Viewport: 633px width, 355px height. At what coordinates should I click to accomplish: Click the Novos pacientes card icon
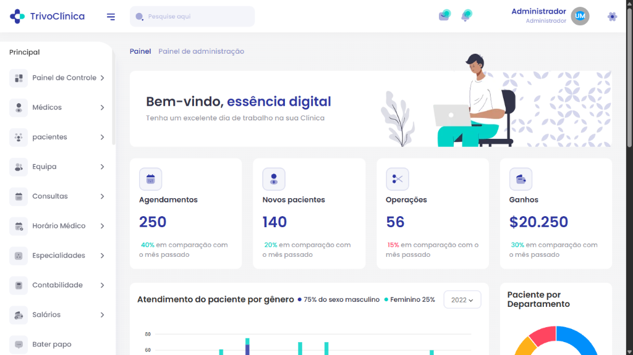[x=274, y=179]
